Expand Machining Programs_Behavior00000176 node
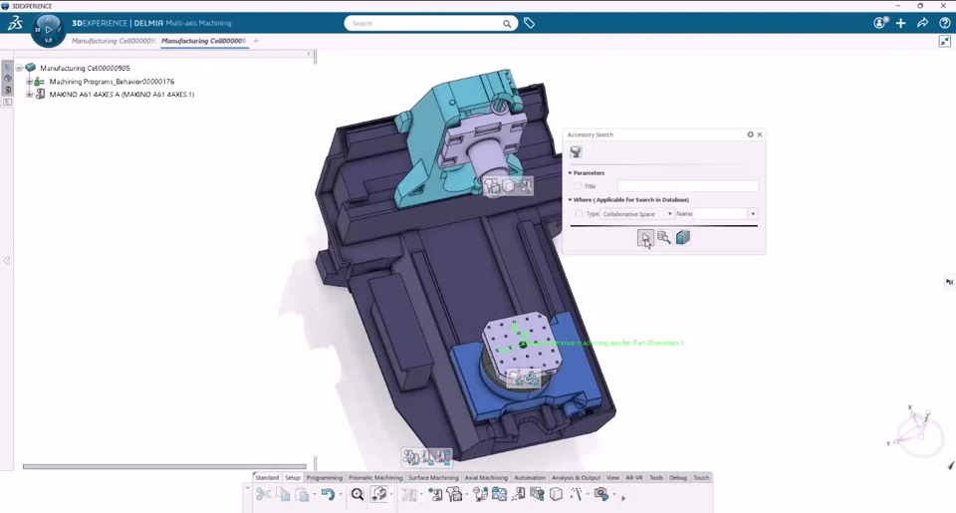This screenshot has width=956, height=513. click(29, 81)
